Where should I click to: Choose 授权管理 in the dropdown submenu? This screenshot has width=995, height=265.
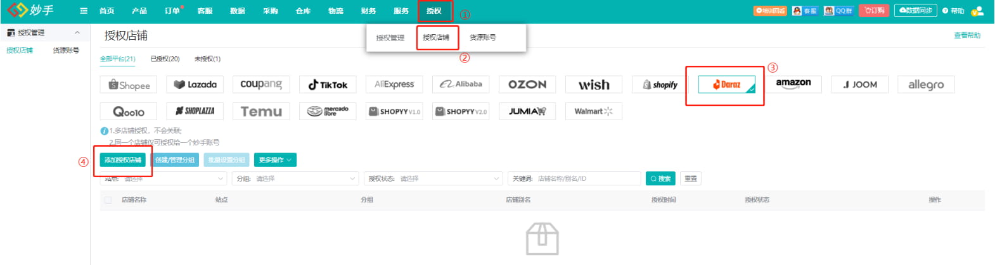pyautogui.click(x=390, y=38)
